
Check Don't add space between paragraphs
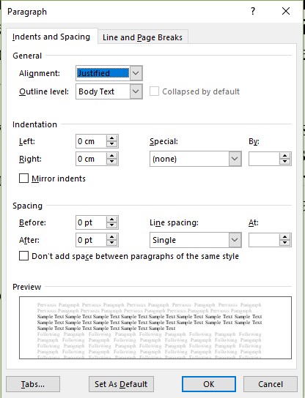click(x=24, y=256)
